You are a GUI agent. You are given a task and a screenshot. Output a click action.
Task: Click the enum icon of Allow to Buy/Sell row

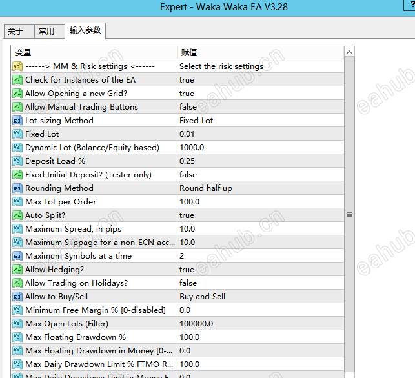(17, 297)
